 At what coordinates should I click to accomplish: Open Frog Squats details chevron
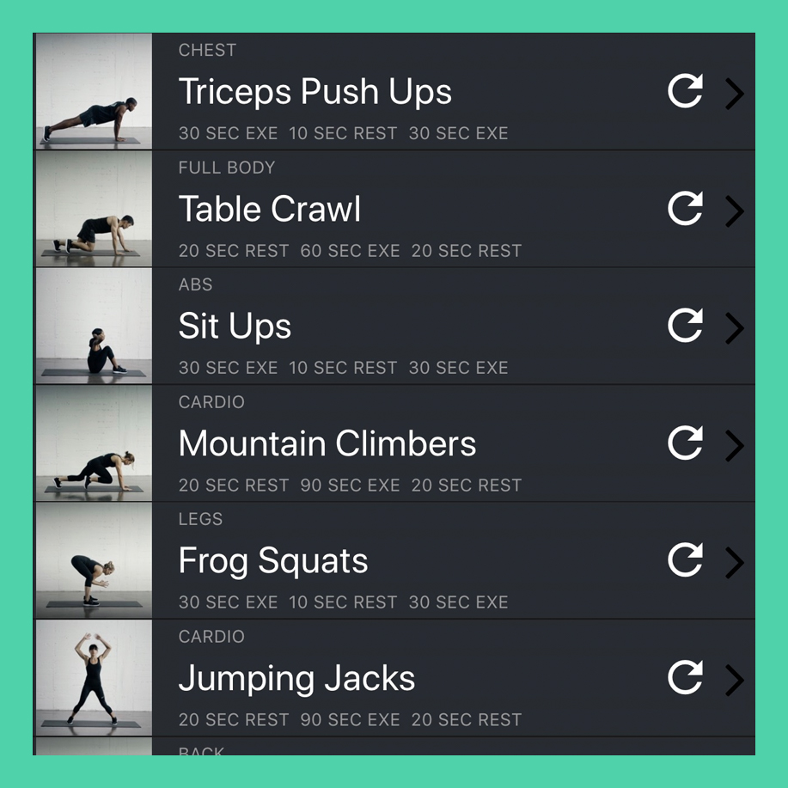pos(734,563)
